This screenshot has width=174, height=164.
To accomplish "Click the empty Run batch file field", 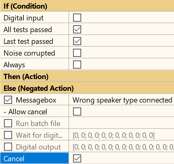I will tap(122, 123).
